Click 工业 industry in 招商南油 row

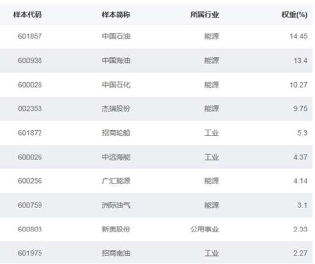coord(211,253)
